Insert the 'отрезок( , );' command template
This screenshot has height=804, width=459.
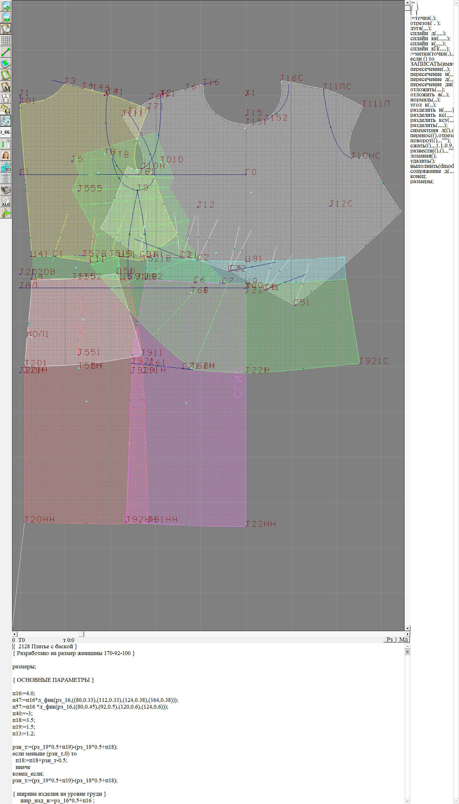(425, 23)
